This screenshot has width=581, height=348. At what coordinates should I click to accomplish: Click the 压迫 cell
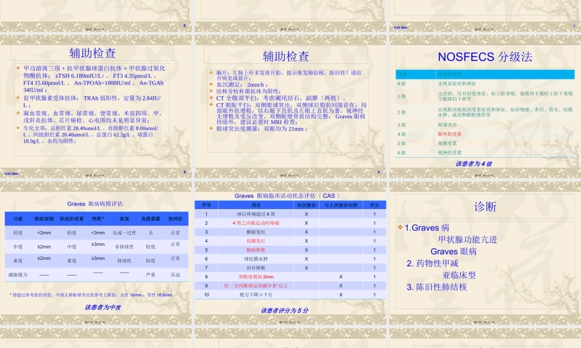(175, 274)
